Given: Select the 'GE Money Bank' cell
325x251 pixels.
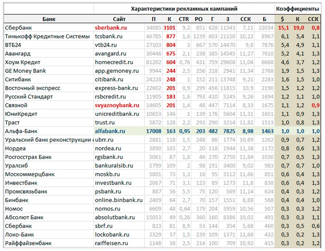Looking at the screenshot, I should click(49, 71).
